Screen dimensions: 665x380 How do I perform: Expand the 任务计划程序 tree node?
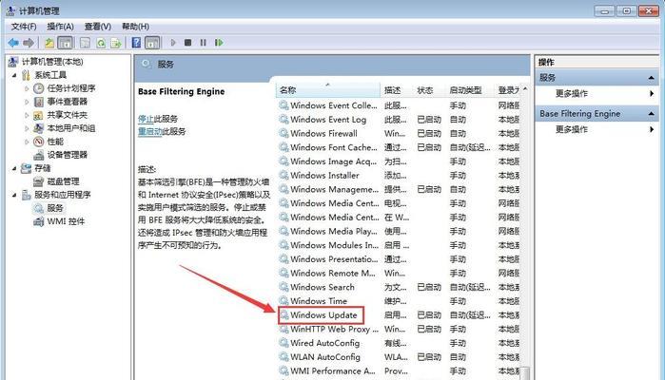pos(27,88)
